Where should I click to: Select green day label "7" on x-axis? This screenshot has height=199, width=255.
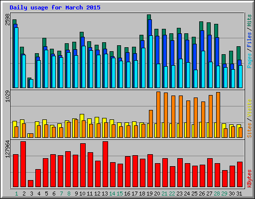(x=61, y=194)
